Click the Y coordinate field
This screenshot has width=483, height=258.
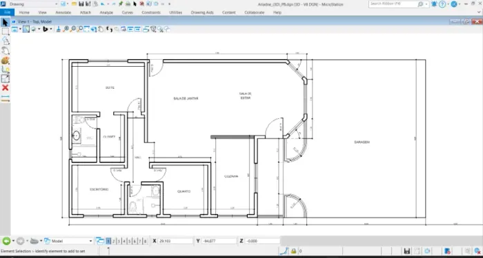click(x=219, y=241)
